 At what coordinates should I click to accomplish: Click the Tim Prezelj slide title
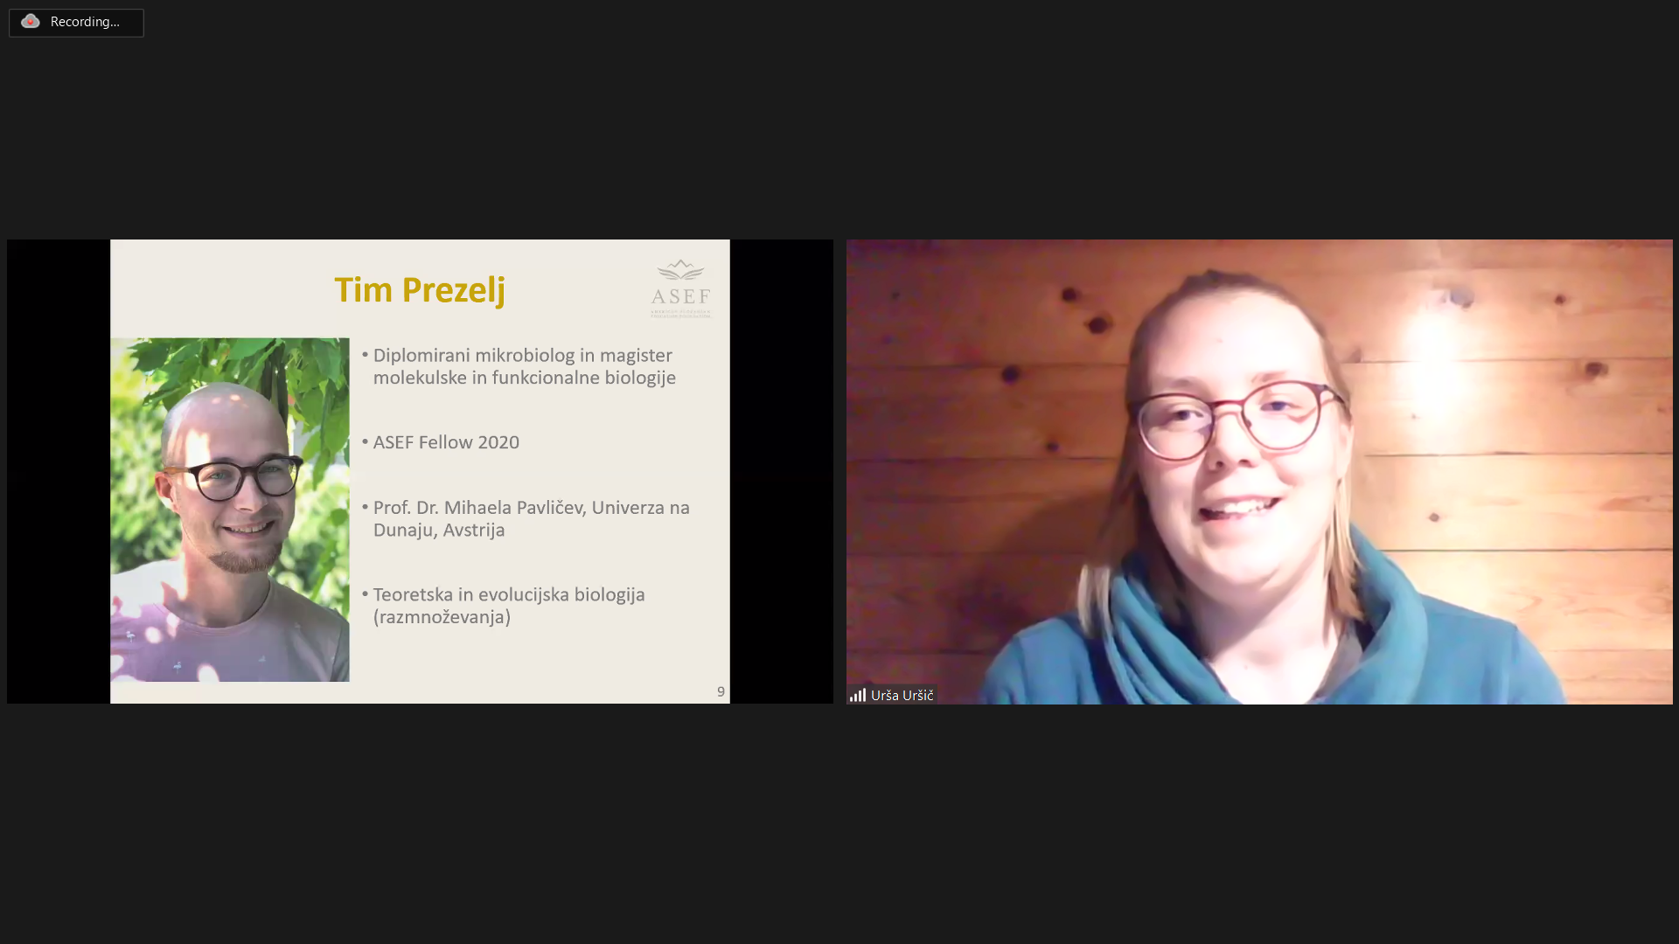point(420,290)
